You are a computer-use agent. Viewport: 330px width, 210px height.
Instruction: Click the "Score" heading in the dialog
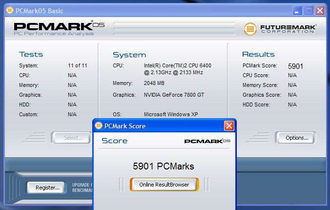[x=115, y=141]
